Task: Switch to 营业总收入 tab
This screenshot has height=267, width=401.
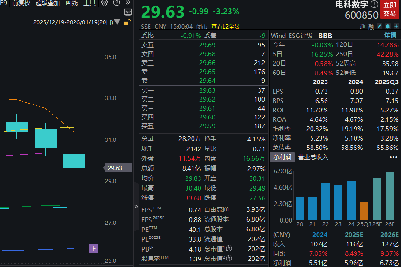Action: [313, 157]
